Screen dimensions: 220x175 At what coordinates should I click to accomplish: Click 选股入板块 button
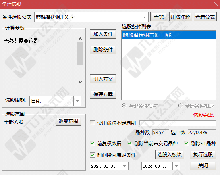170,154
